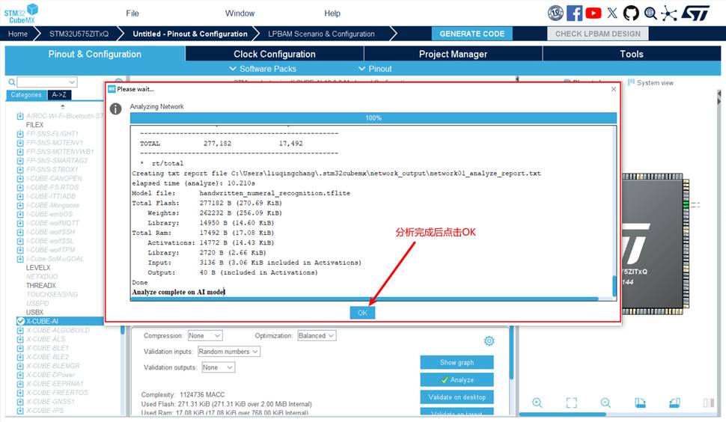Screen dimensions: 726x422
Task: Close the Please wait dialog
Action: click(x=614, y=89)
